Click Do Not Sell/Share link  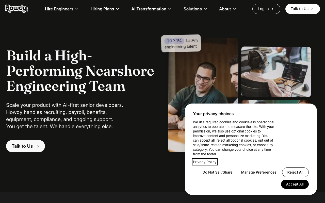217,172
